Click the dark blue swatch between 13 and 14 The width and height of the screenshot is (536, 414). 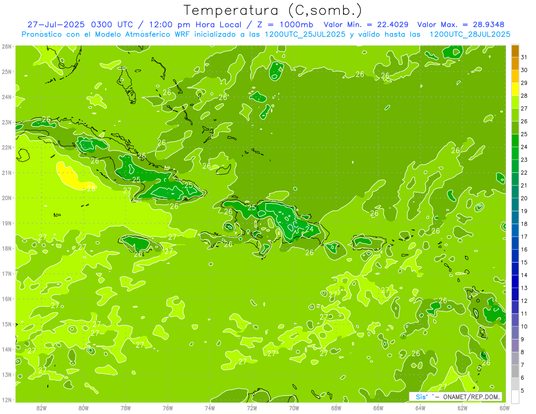pyautogui.click(x=515, y=281)
